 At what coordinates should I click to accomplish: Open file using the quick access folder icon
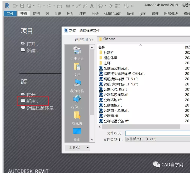click(15, 6)
